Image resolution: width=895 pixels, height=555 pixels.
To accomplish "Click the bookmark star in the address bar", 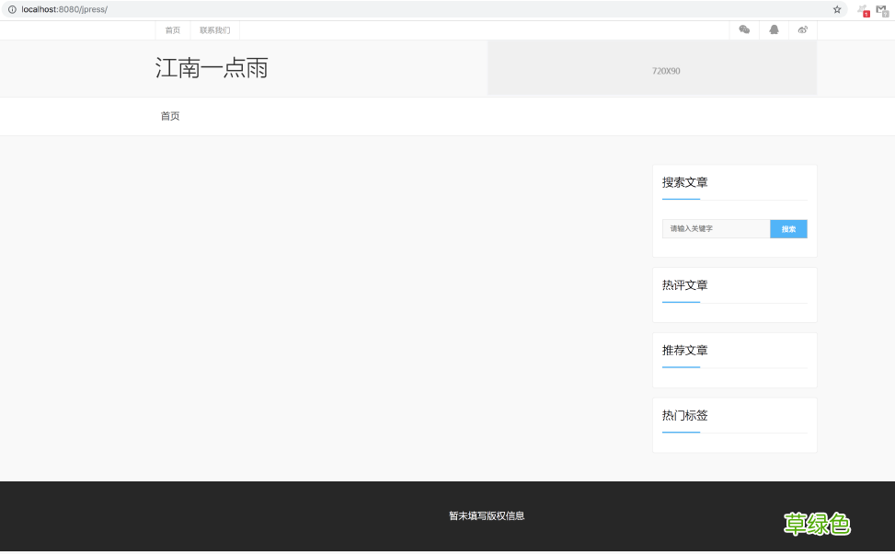I will [836, 9].
